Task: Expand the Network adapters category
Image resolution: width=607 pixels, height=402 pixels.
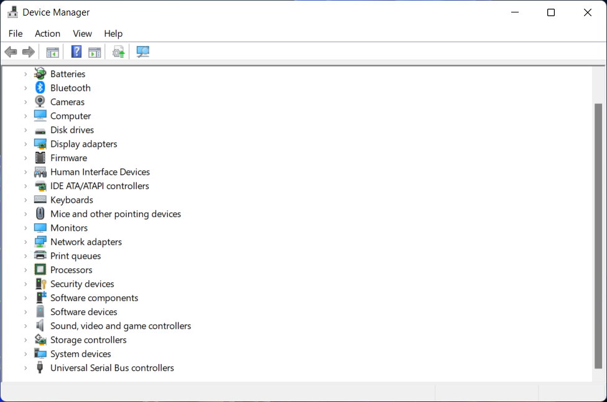Action: (25, 242)
